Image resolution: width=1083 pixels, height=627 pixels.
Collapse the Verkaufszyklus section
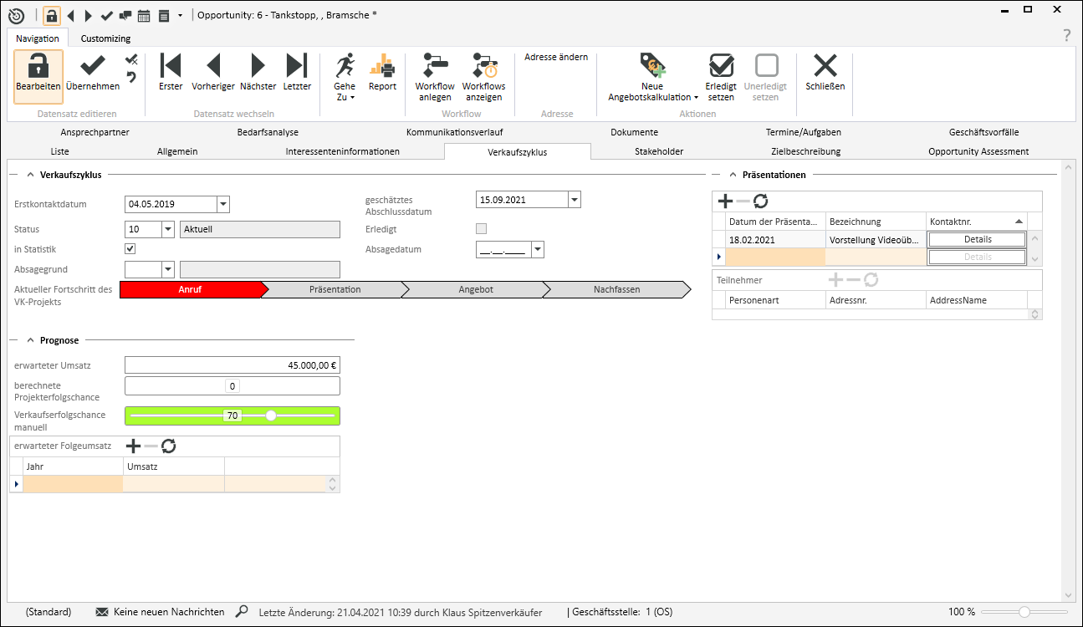[x=30, y=175]
